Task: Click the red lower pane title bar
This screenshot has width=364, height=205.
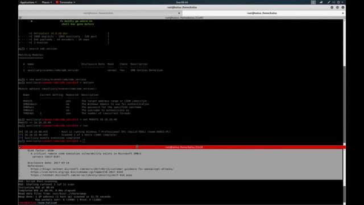Action: pos(182,147)
